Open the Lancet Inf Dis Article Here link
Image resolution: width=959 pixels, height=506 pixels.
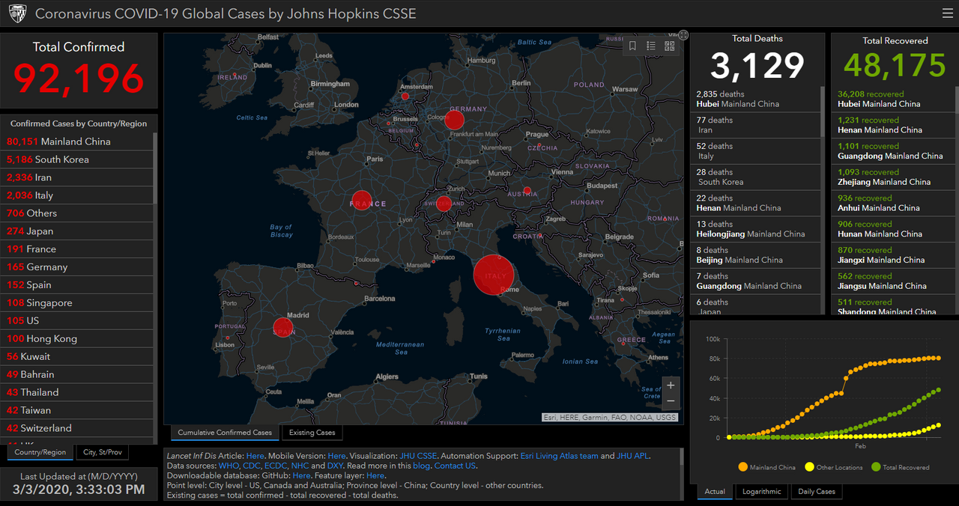[x=255, y=456]
